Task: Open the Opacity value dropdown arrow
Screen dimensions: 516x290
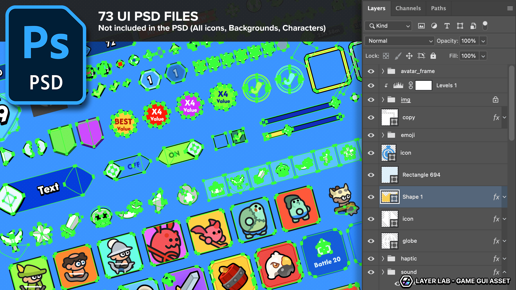Action: click(x=483, y=41)
